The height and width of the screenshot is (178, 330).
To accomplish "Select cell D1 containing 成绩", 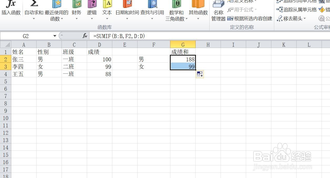I will coord(99,52).
